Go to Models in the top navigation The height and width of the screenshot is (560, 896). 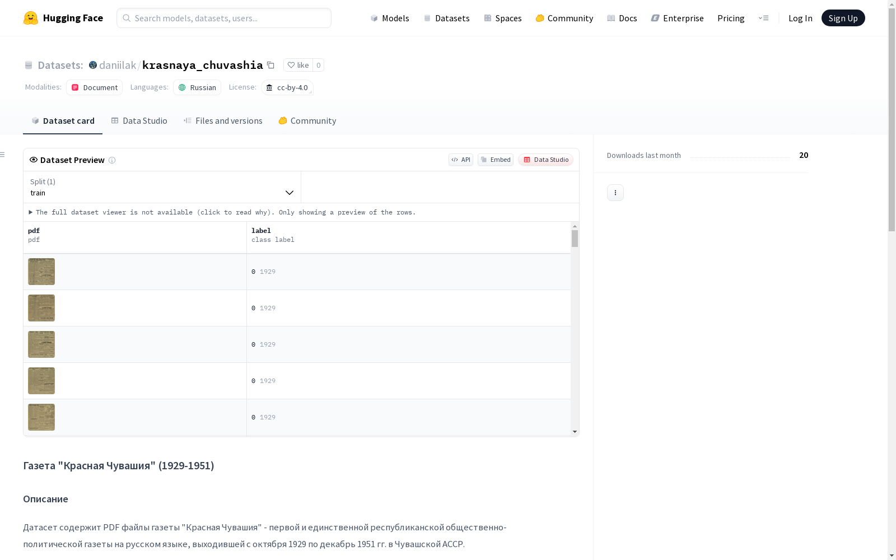390,18
